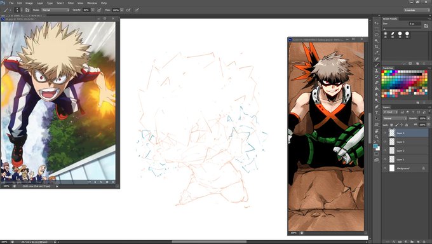Select the Eraser tool

coord(377,83)
